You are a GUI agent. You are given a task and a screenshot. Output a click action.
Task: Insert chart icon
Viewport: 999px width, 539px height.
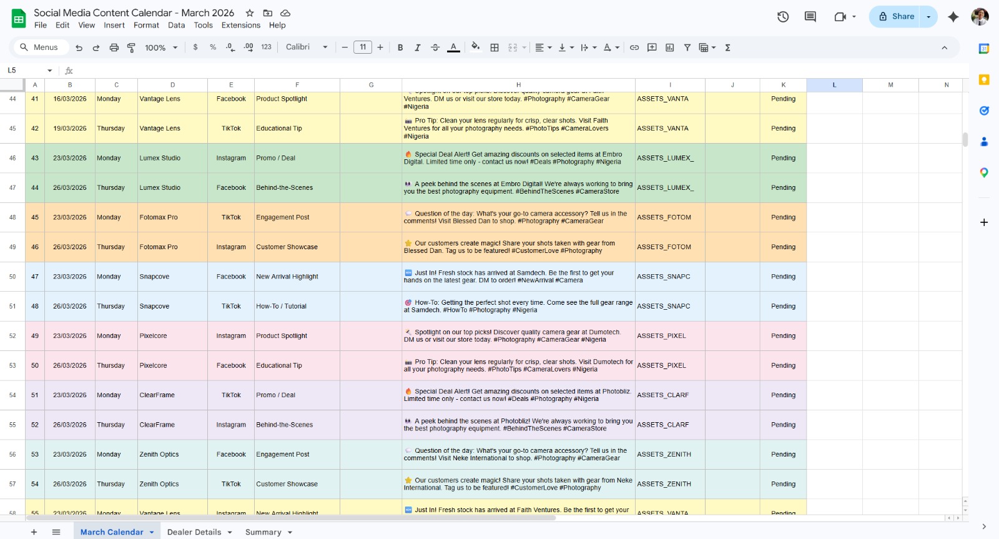[670, 47]
